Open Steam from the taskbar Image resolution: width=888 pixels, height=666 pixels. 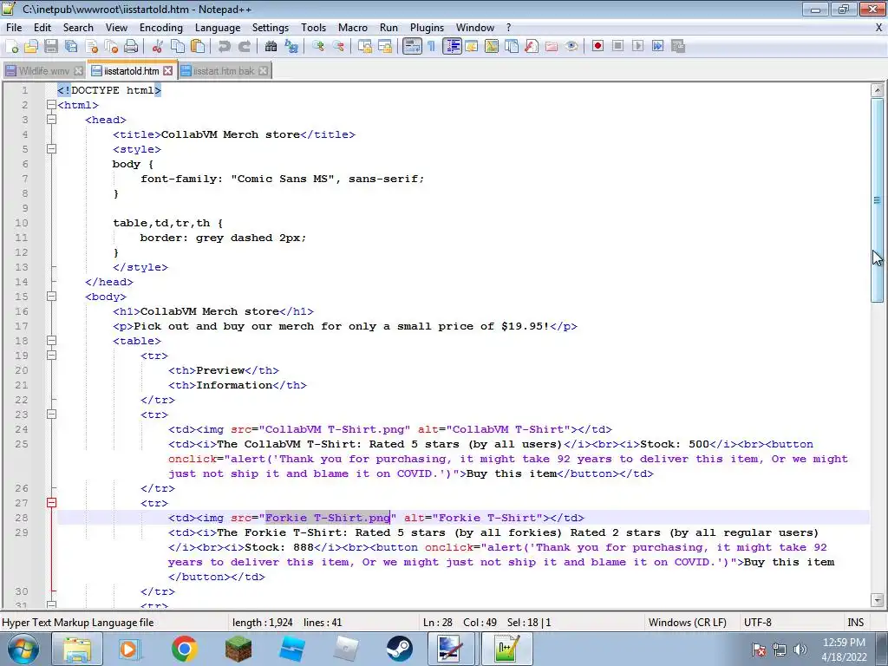(400, 649)
